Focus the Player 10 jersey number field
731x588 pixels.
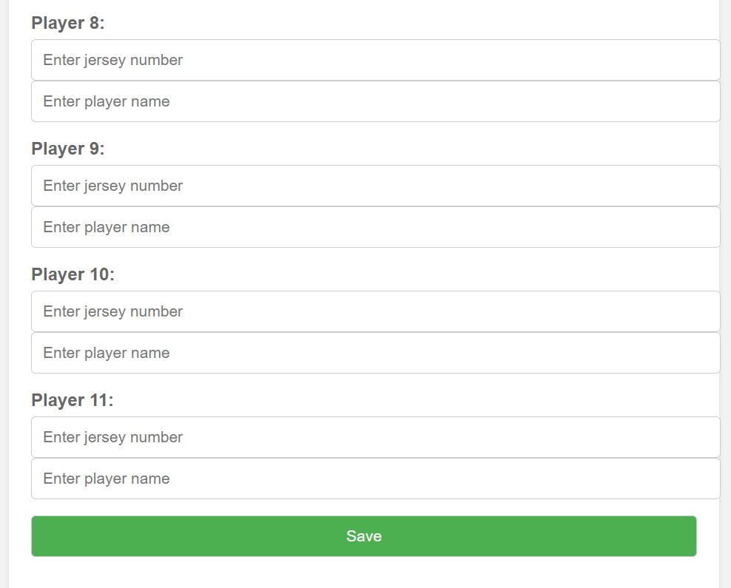click(376, 311)
